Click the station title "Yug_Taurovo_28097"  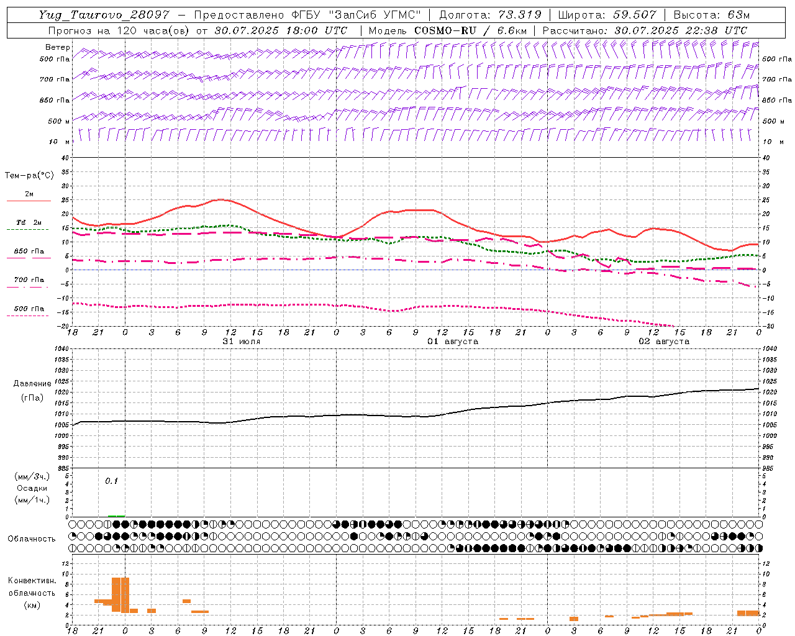tap(104, 15)
